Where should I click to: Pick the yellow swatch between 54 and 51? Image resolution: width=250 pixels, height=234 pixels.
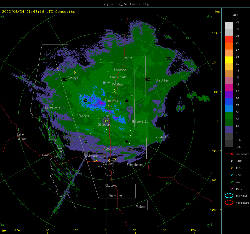point(229,60)
